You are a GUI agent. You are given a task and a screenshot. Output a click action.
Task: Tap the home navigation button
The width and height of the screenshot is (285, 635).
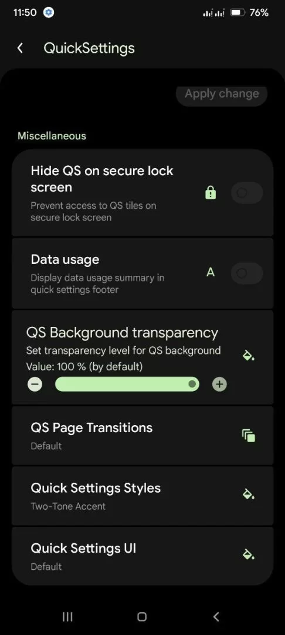142,617
